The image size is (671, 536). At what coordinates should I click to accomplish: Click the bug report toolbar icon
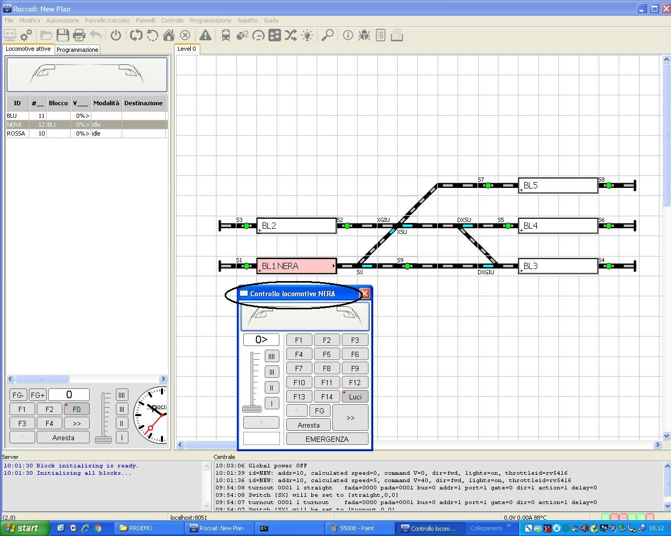point(364,35)
